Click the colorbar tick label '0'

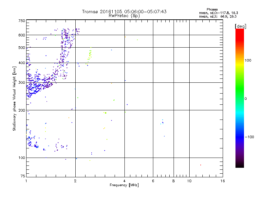pos(246,98)
